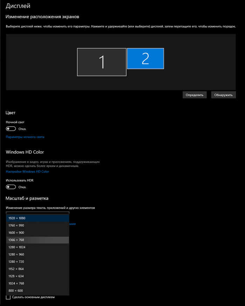Choose 1920 × 1080 resolution option
The height and width of the screenshot is (306, 245).
(38, 218)
